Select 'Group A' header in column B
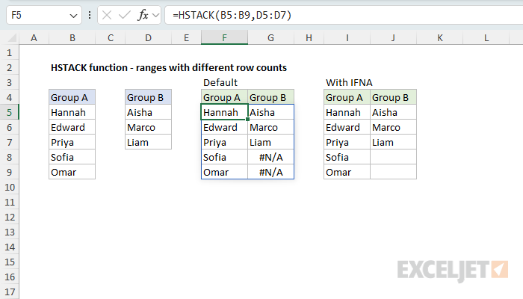 [x=72, y=97]
